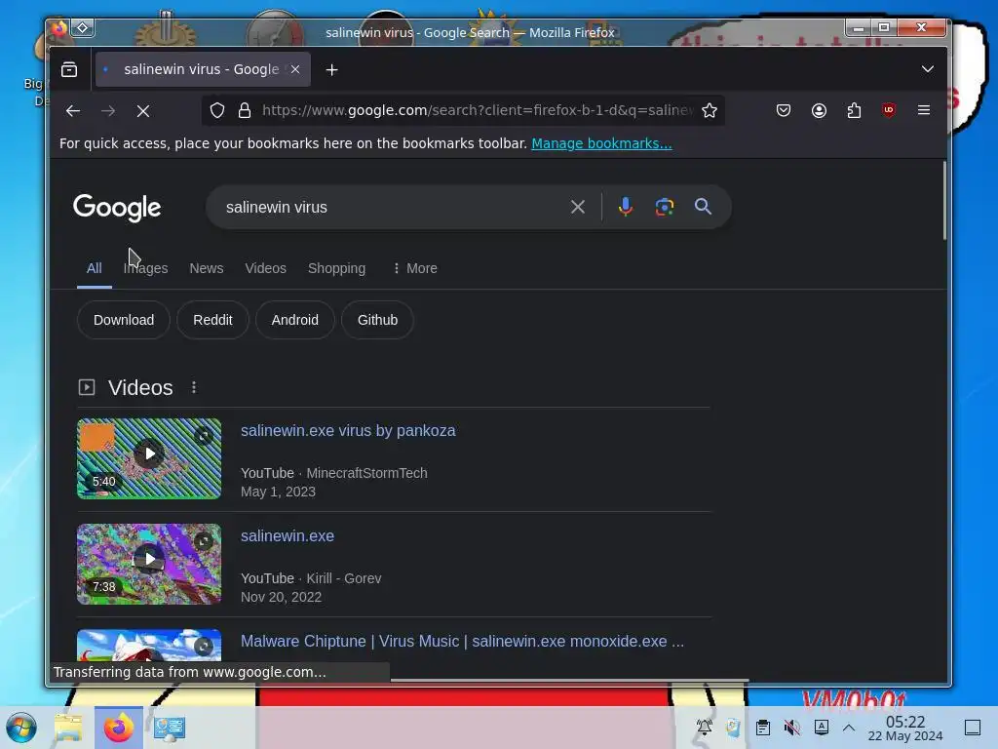Click the tracking protection shield icon
Image resolution: width=998 pixels, height=749 pixels.
point(217,111)
